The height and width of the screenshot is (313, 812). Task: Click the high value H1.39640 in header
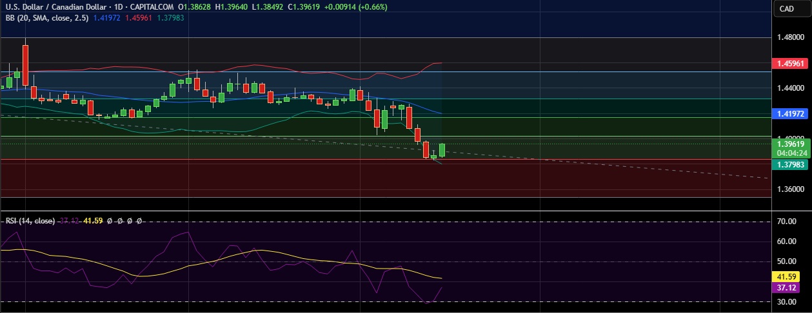pos(231,7)
